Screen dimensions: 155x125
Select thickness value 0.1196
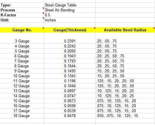coord(70,81)
